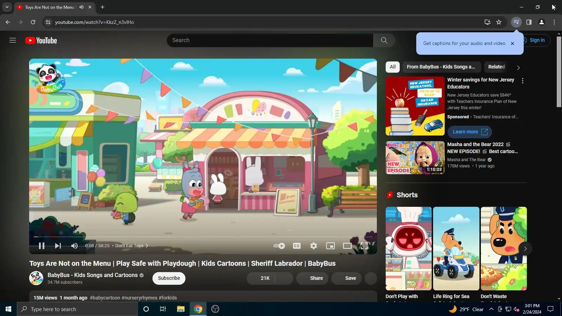
Task: Open the player settings gear
Action: pyautogui.click(x=314, y=246)
